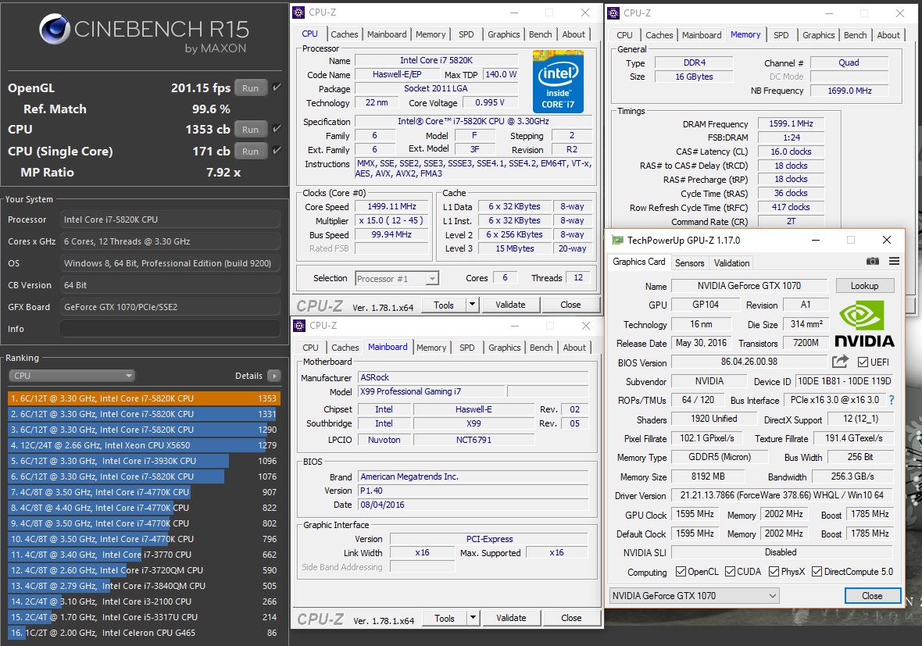Viewport: 922px width, 646px height.
Task: Select the i7-3840QM CPU ranking row
Action: coord(144,585)
